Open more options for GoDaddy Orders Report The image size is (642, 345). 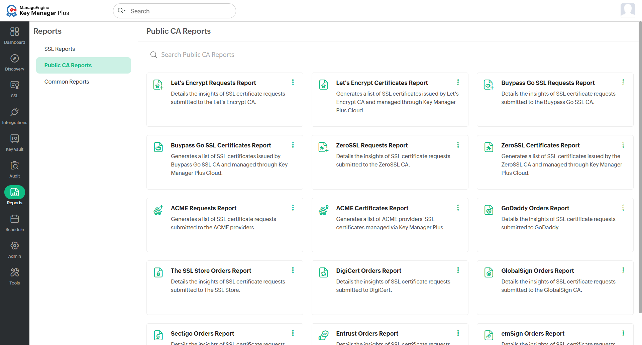[x=623, y=208]
